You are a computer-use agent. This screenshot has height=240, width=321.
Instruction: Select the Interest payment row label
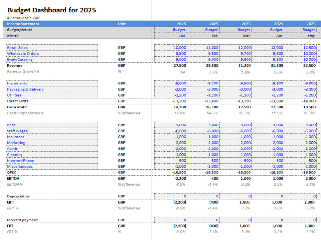22,220
